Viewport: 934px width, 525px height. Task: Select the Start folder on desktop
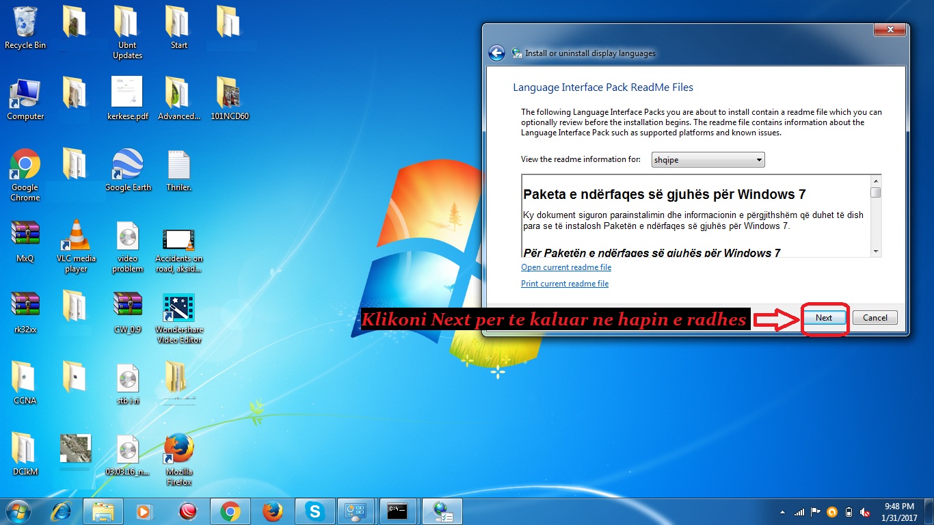[178, 28]
